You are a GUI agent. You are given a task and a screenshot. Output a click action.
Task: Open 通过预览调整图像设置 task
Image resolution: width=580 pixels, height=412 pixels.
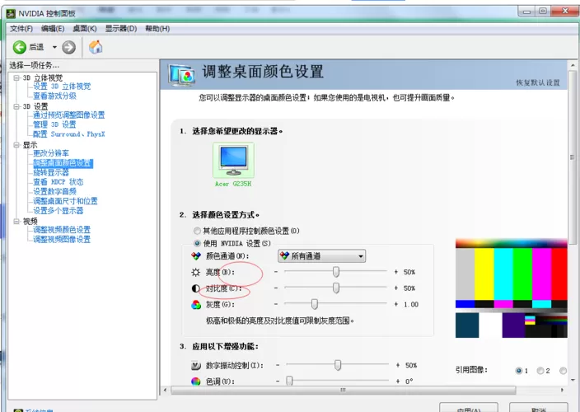tap(69, 115)
